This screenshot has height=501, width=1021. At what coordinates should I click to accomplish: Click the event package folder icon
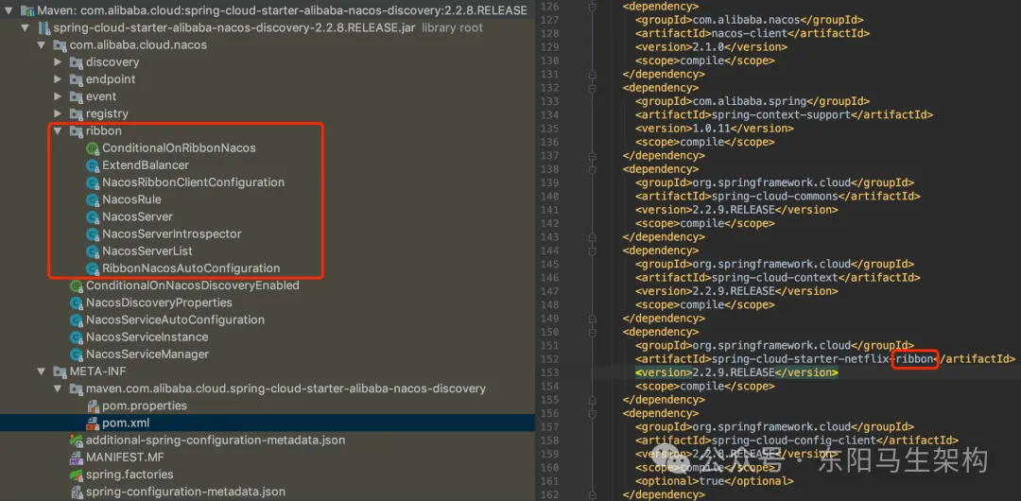click(77, 96)
